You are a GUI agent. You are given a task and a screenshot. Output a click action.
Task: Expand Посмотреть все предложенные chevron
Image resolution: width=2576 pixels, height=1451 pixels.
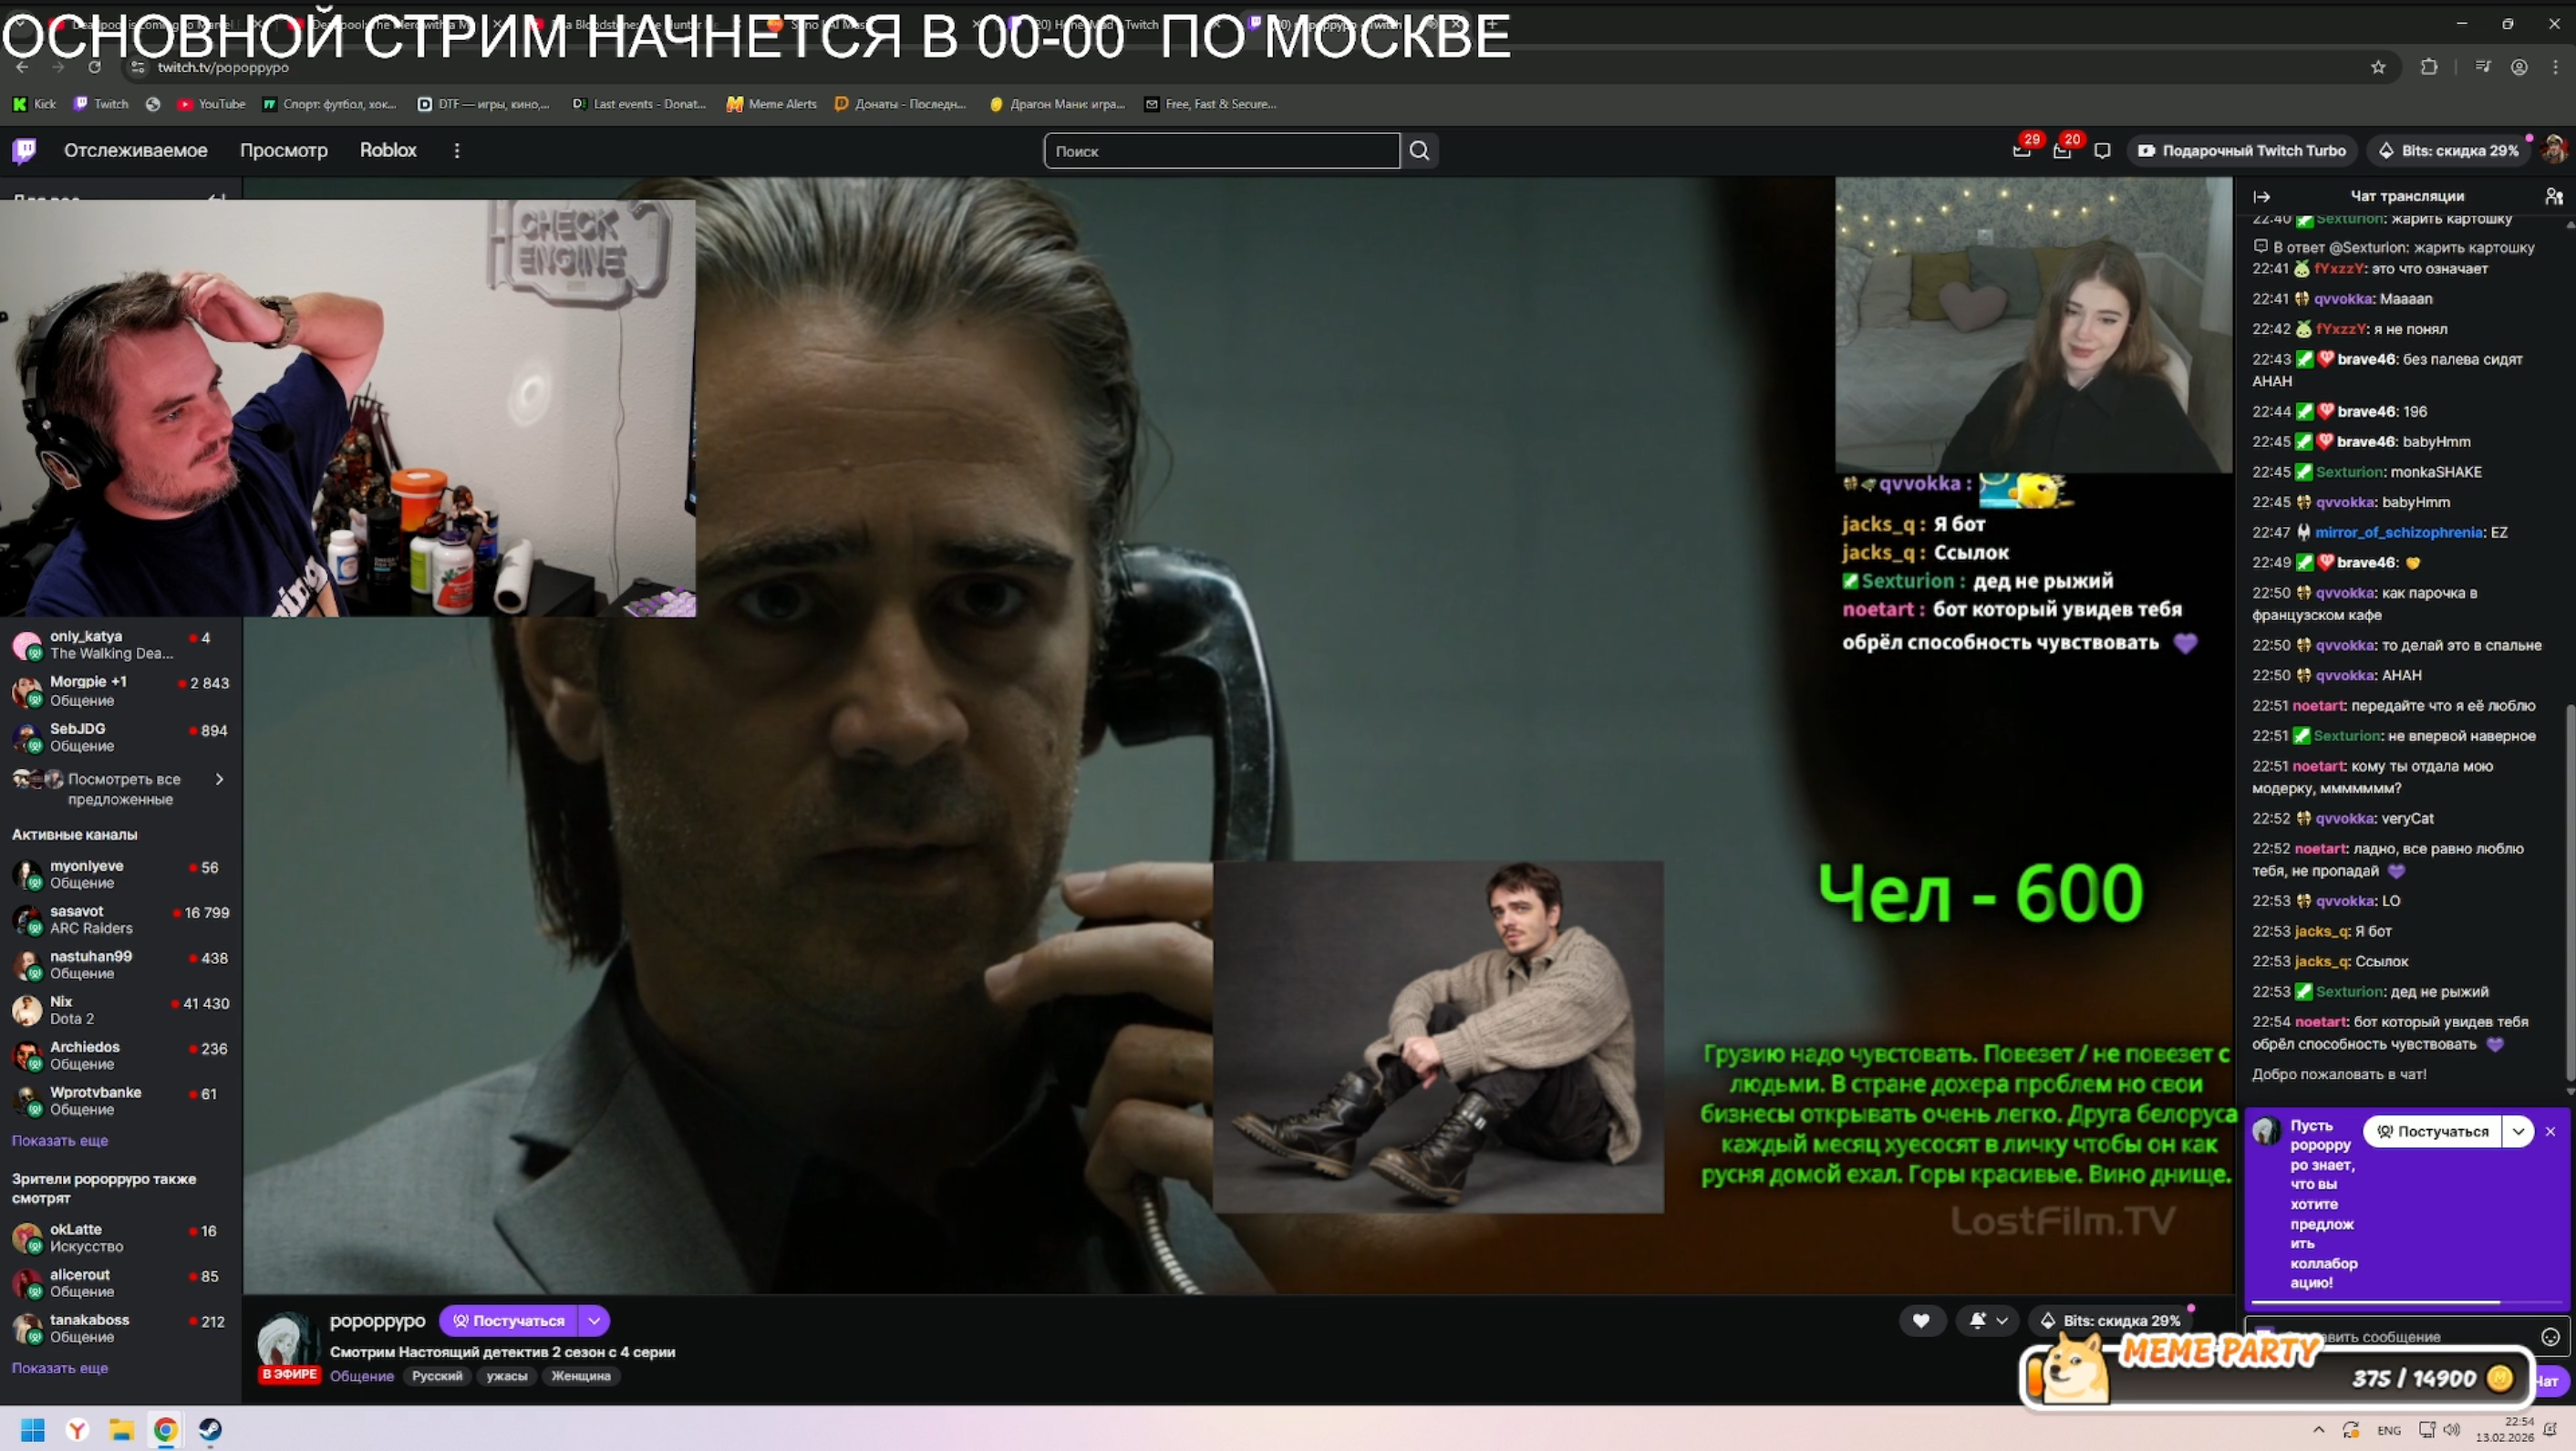(x=219, y=779)
